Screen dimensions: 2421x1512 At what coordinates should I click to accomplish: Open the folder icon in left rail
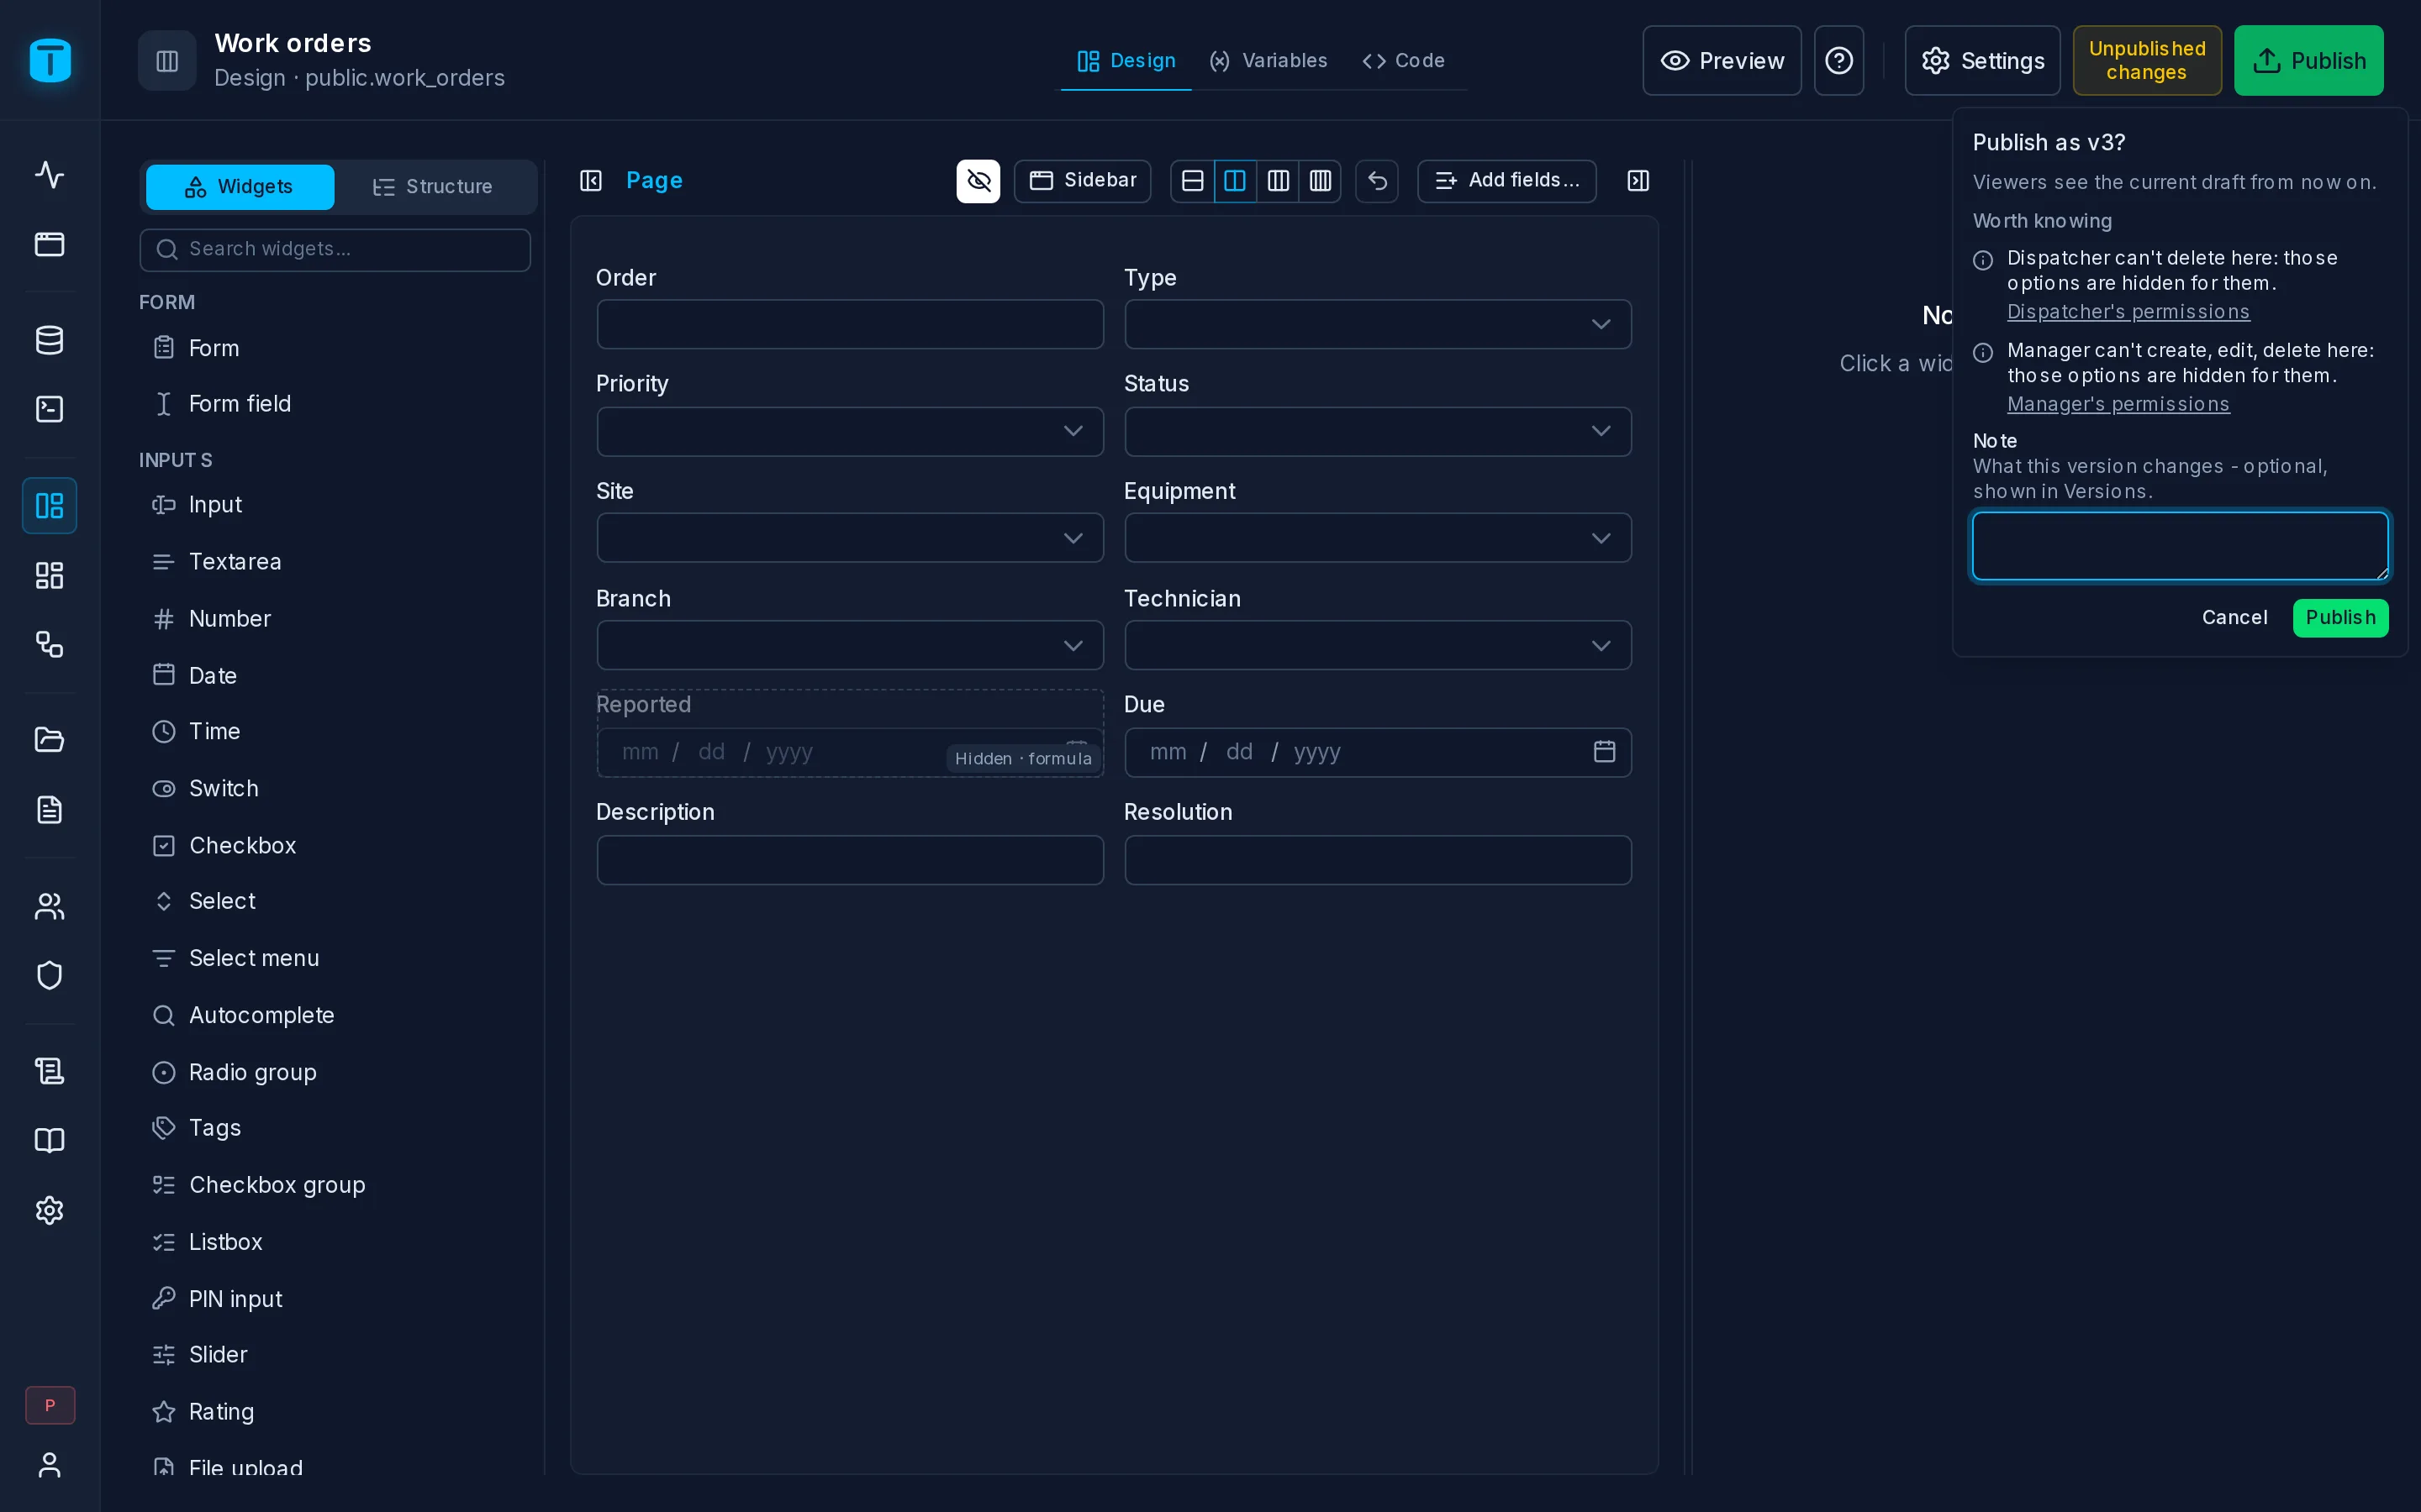click(x=49, y=740)
